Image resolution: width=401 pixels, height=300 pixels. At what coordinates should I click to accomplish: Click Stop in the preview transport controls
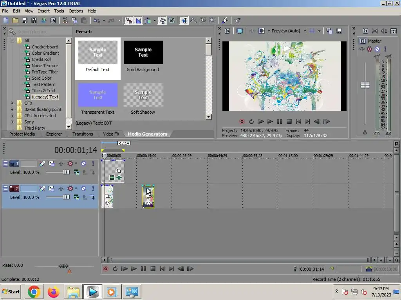(x=289, y=121)
